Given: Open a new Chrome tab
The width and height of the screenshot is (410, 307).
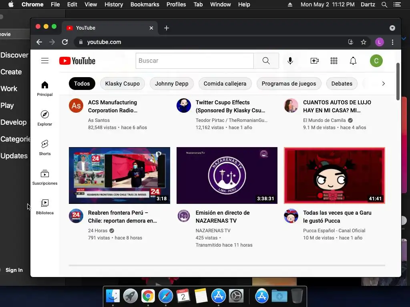Looking at the screenshot, I should point(167,28).
